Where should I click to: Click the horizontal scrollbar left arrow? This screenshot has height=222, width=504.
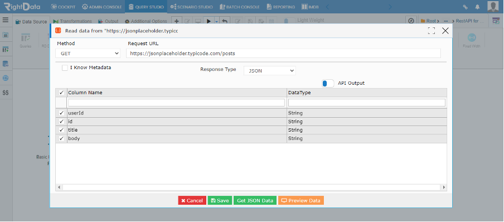(x=59, y=187)
